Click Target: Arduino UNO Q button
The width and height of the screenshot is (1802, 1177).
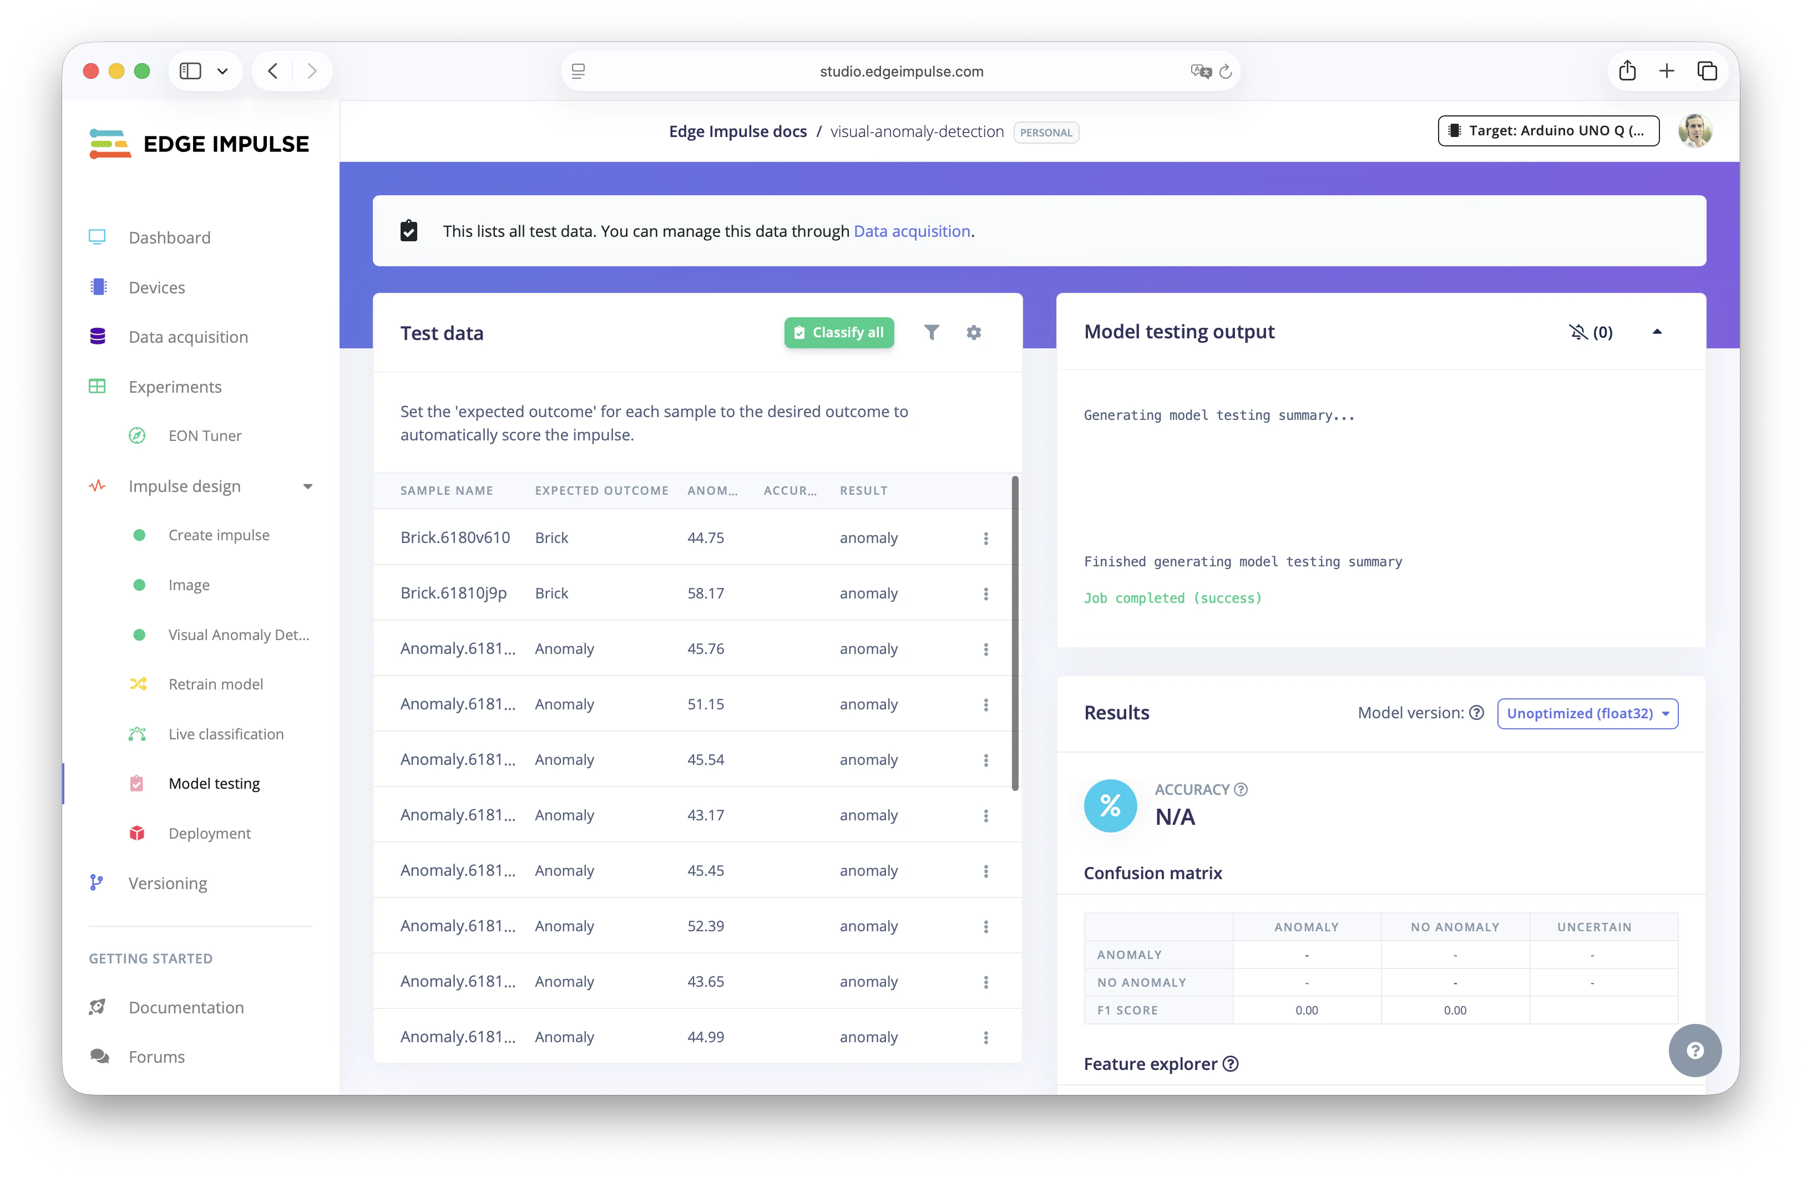pos(1548,131)
